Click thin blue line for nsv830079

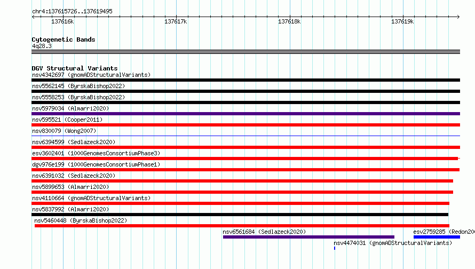pos(246,136)
